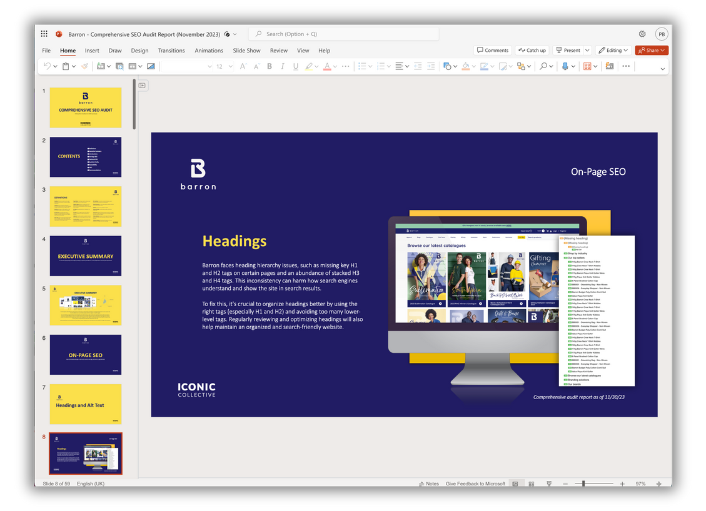Click the Catch up button
706x511 pixels.
click(x=532, y=51)
